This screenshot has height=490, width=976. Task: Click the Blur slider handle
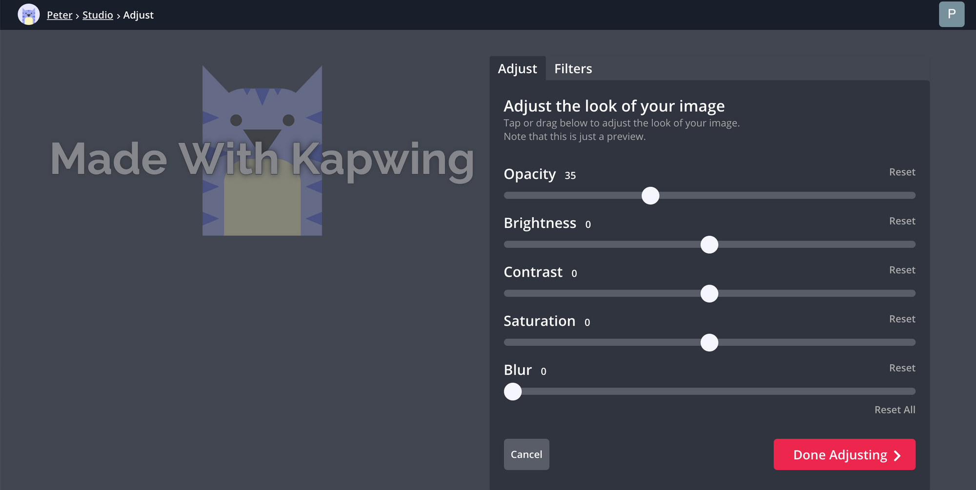[x=513, y=391]
